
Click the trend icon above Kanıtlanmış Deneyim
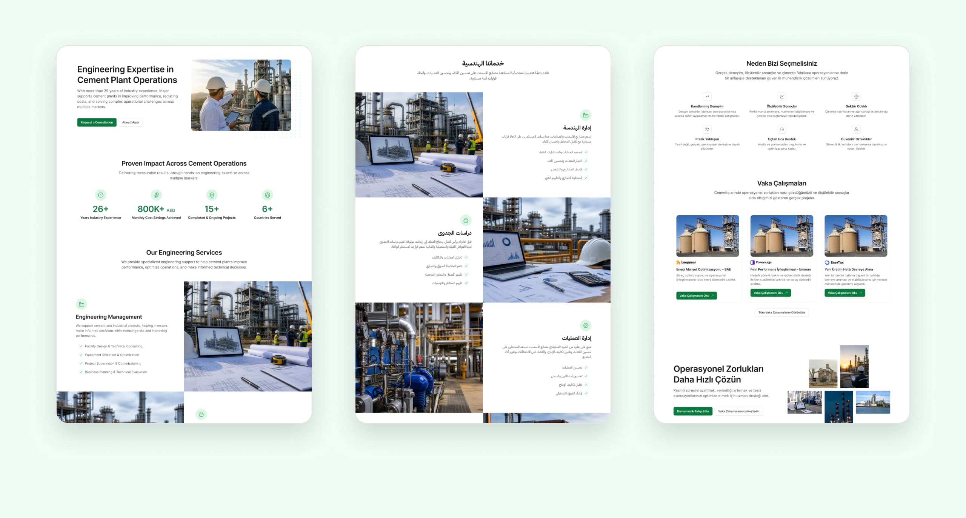tap(707, 97)
